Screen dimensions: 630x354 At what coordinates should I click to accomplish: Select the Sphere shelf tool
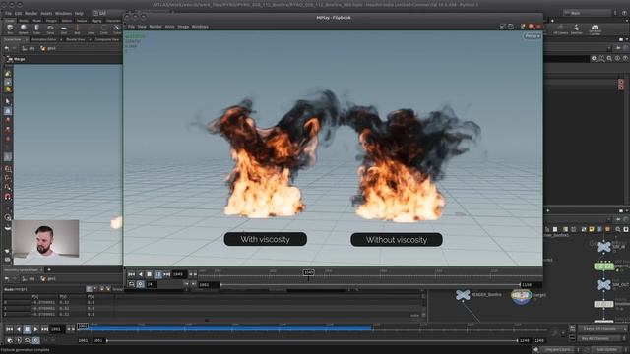(x=24, y=29)
